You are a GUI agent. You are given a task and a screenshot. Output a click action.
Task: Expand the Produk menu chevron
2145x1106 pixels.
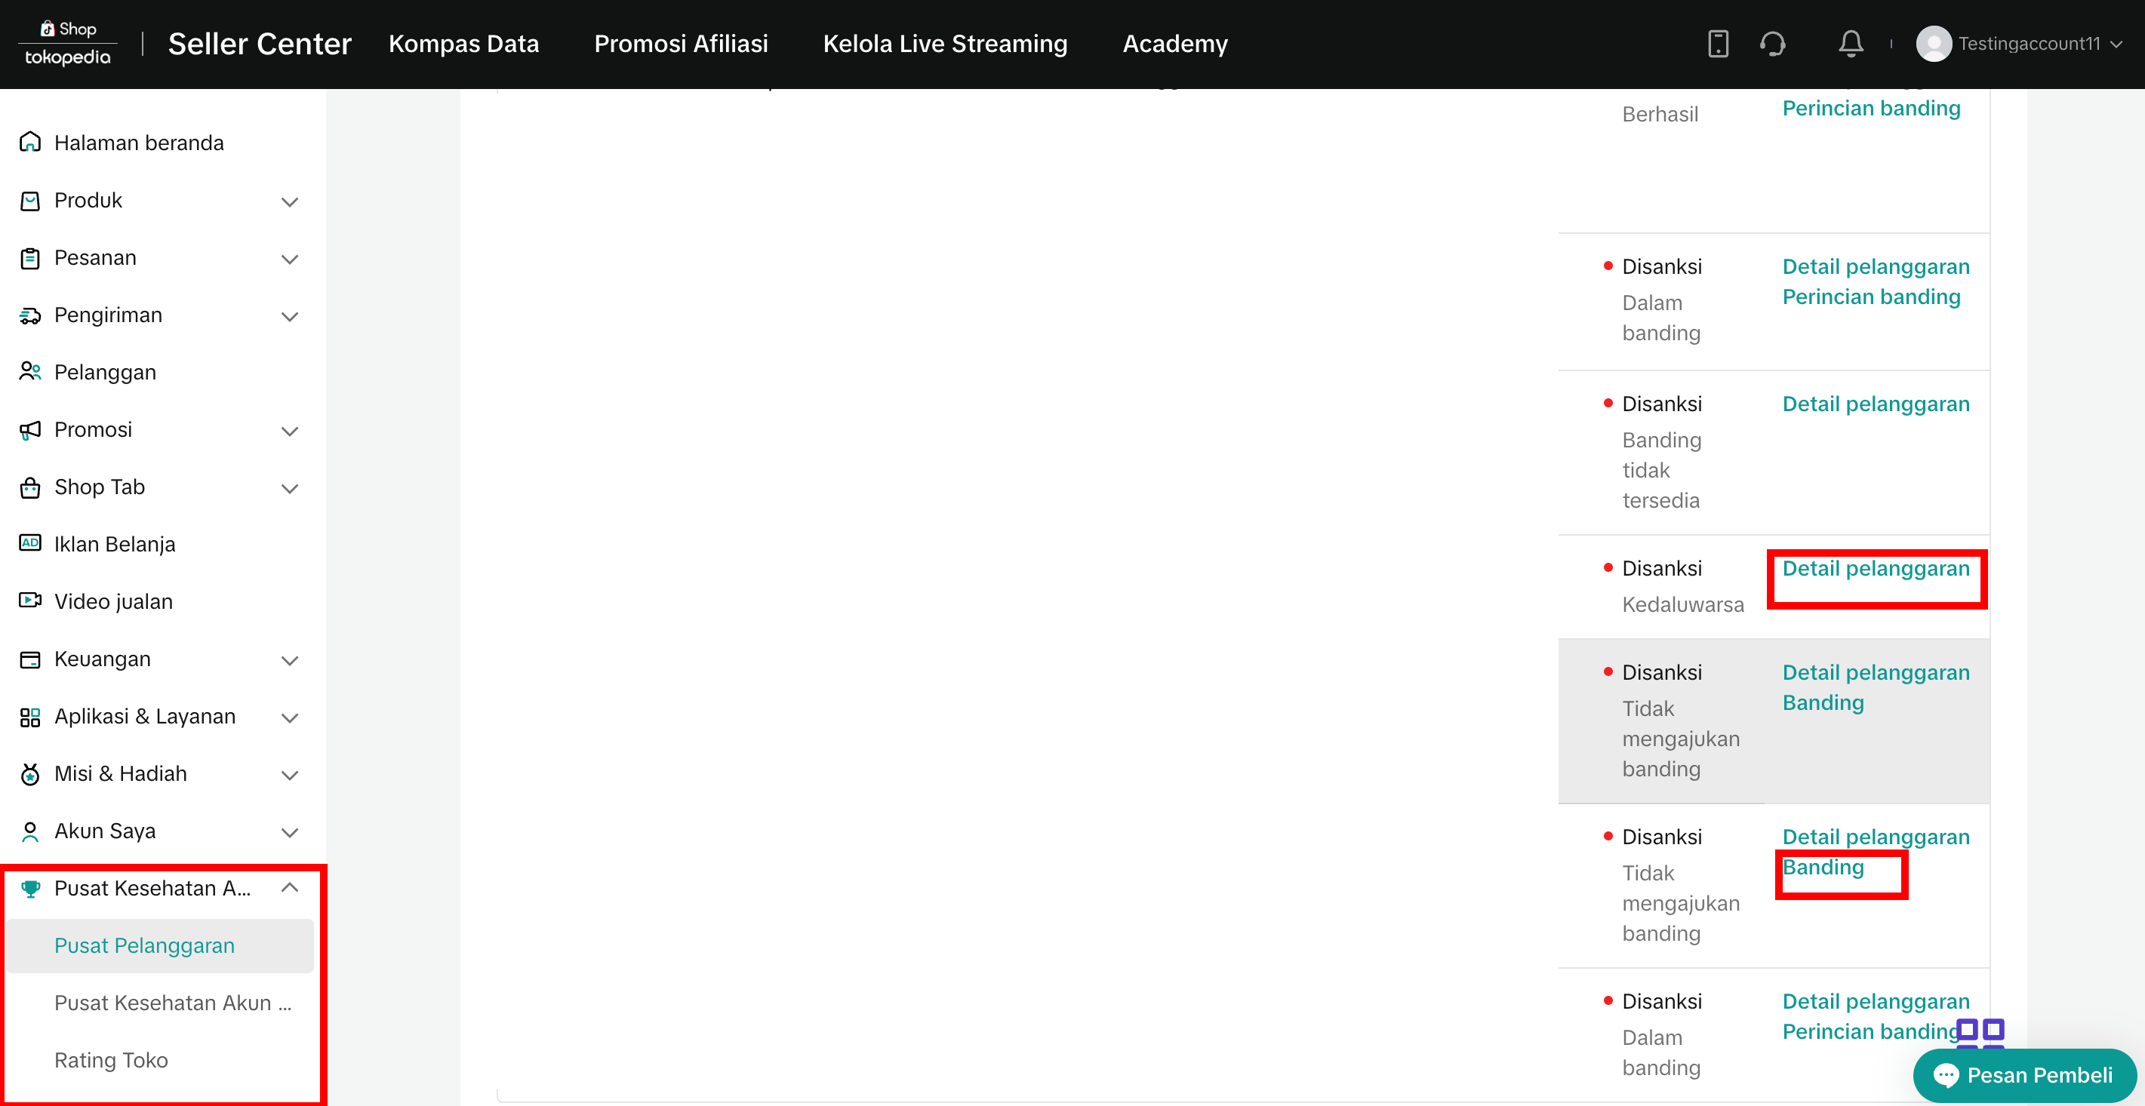(x=289, y=201)
